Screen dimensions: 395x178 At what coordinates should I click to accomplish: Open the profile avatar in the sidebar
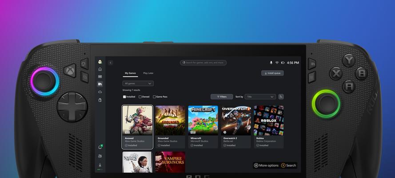(x=100, y=62)
